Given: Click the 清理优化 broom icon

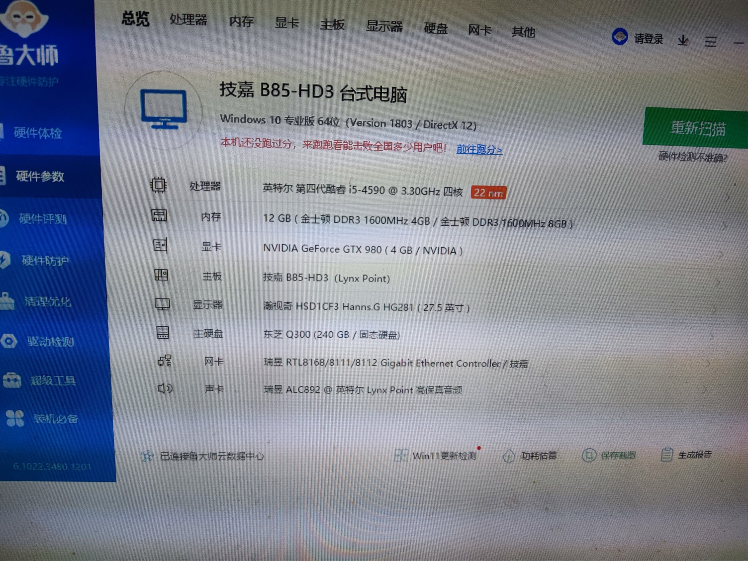Looking at the screenshot, I should (7, 301).
